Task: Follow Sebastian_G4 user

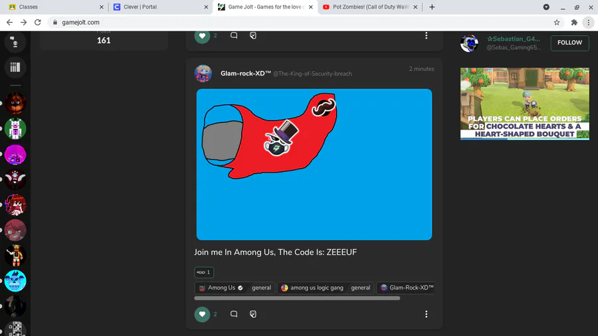Action: click(x=569, y=42)
